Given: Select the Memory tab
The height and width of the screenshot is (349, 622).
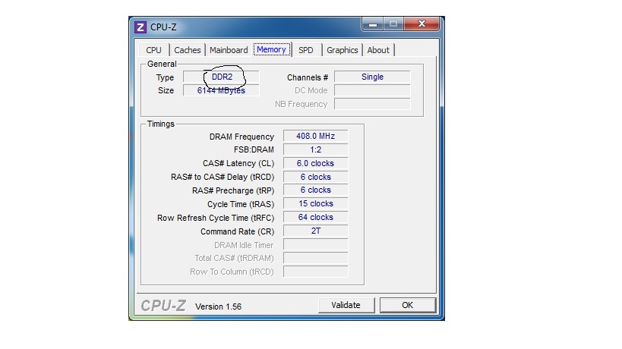Looking at the screenshot, I should pyautogui.click(x=271, y=49).
